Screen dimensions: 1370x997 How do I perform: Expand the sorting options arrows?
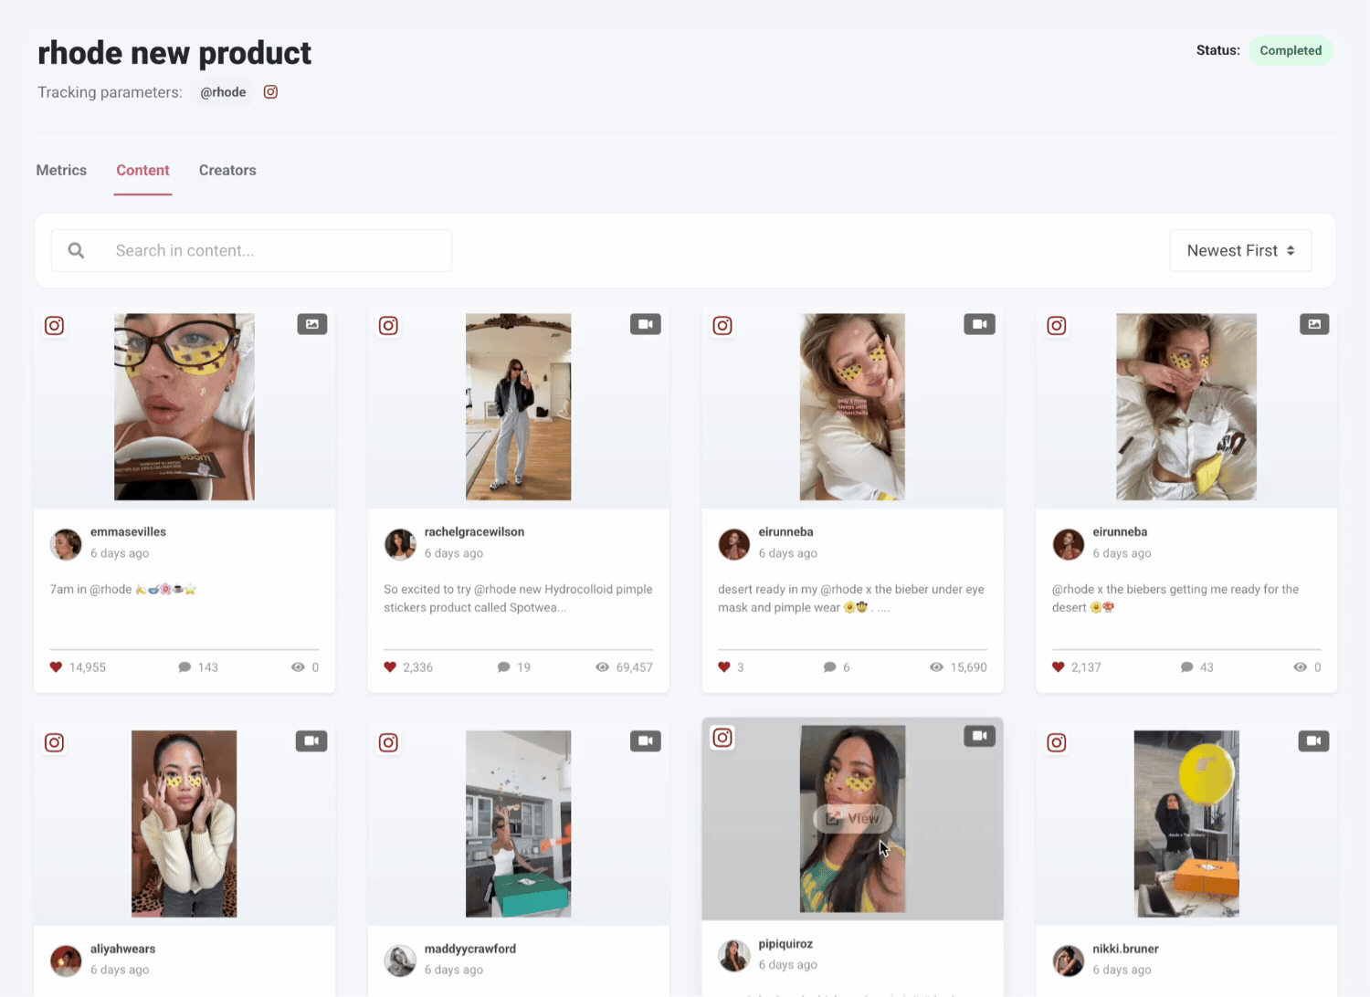coord(1291,250)
